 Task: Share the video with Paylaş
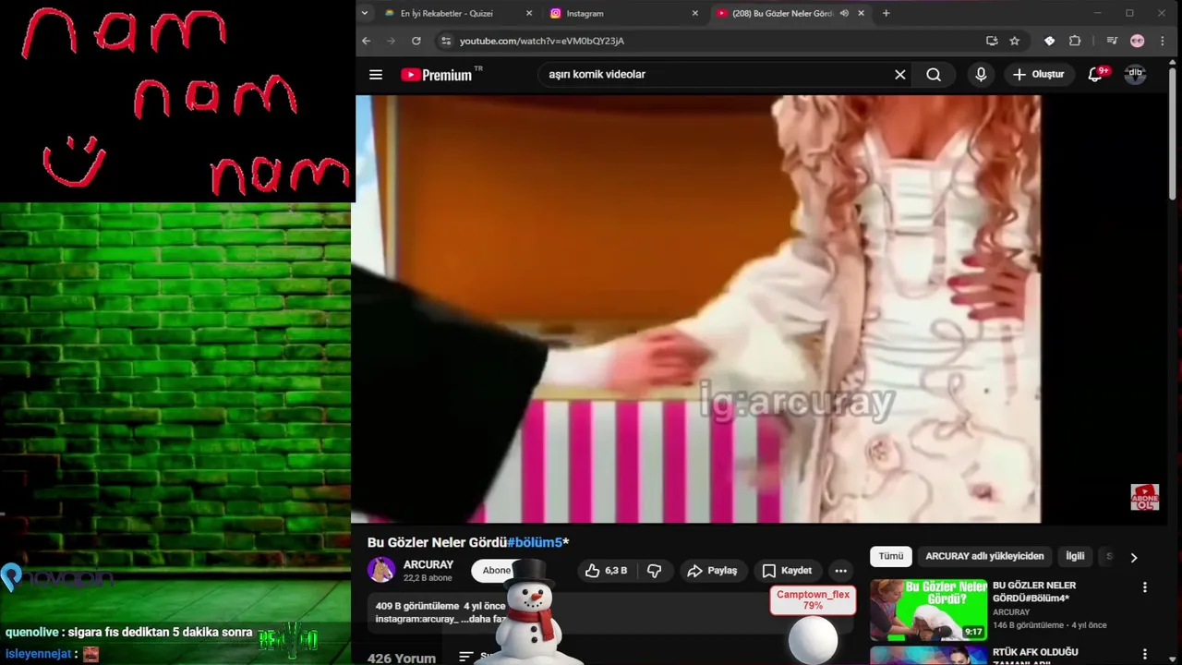712,571
